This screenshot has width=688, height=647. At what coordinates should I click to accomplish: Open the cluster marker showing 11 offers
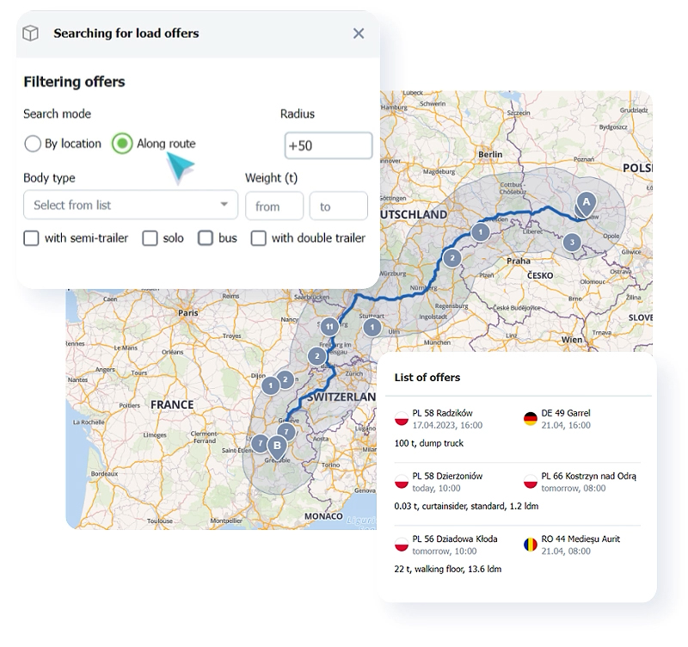click(x=329, y=327)
